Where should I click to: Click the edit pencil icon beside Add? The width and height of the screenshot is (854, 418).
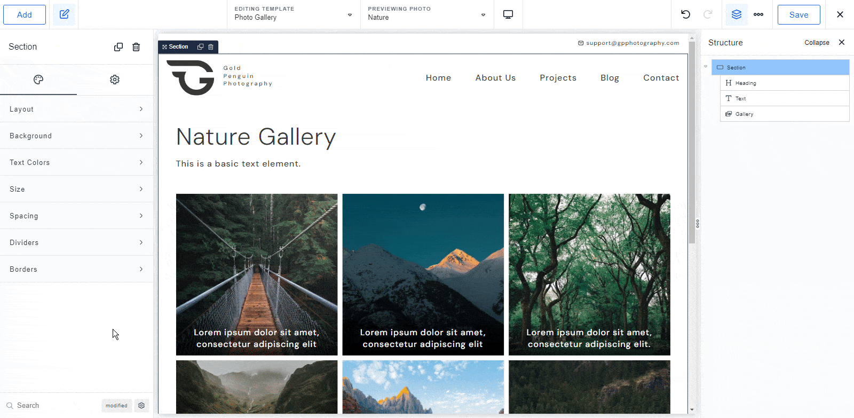point(65,14)
